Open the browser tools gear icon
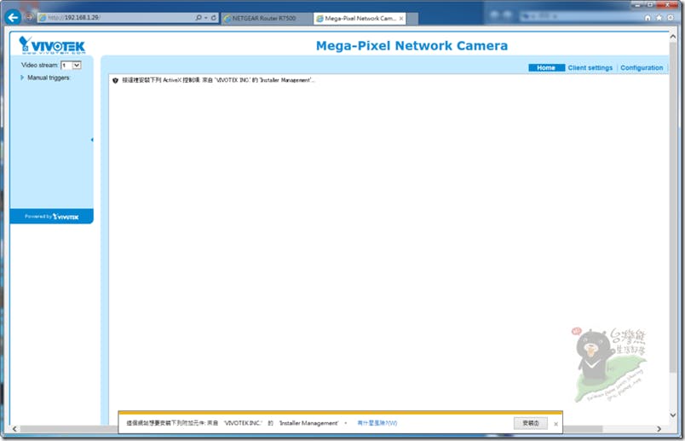685x441 pixels. (x=671, y=18)
